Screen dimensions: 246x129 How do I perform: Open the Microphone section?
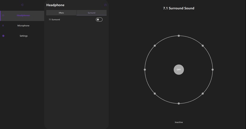pos(22,26)
